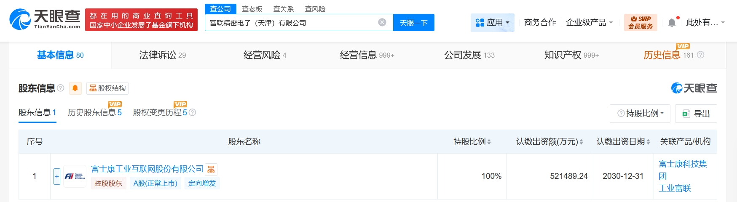
Task: Expand shareholder row with plus button
Action: click(57, 176)
